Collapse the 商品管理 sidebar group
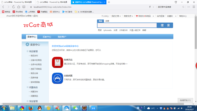 coord(27,51)
